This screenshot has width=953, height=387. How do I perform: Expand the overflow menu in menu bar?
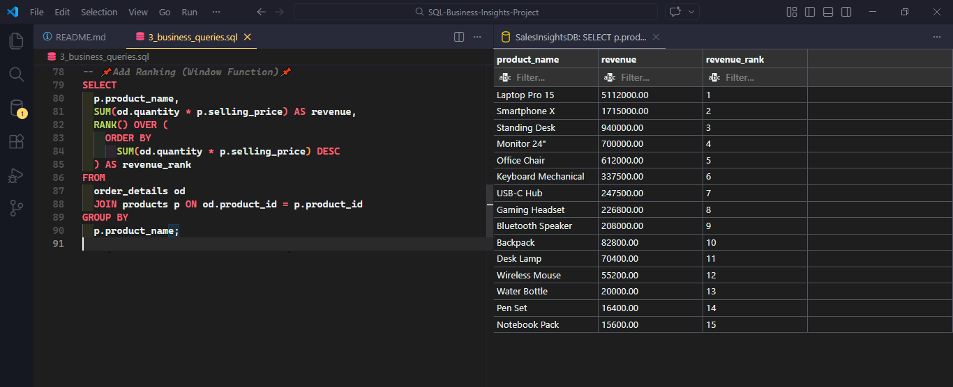[216, 12]
